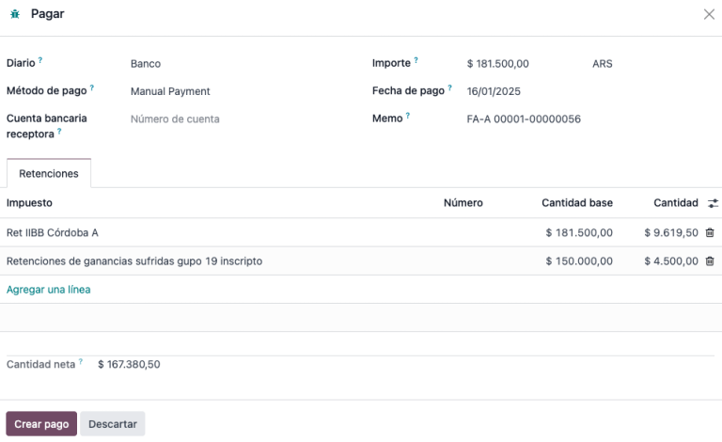Open the column settings adjust icon

pyautogui.click(x=713, y=203)
